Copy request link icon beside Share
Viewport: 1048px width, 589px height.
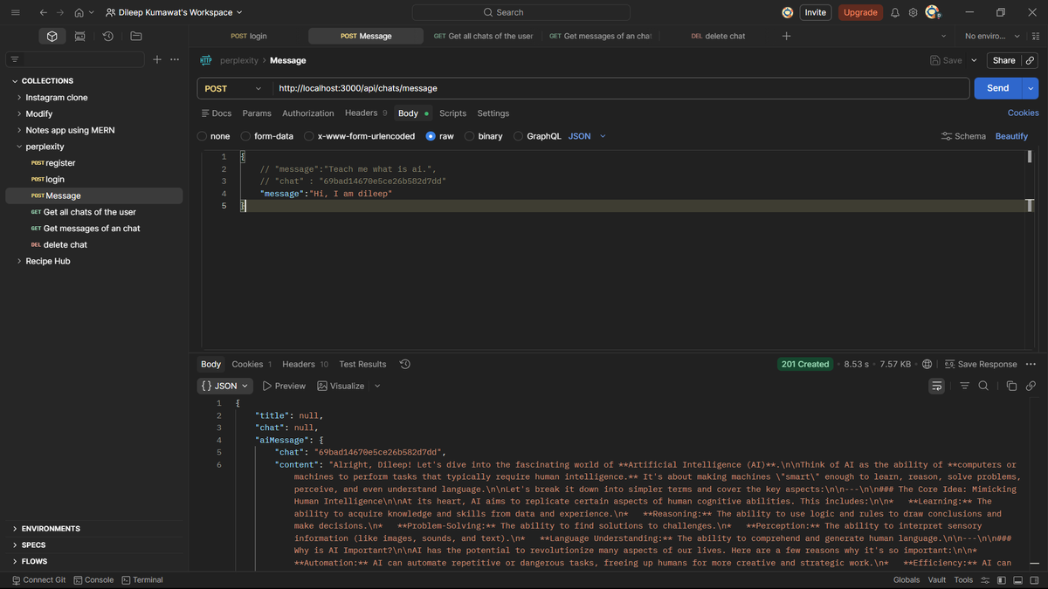1031,60
